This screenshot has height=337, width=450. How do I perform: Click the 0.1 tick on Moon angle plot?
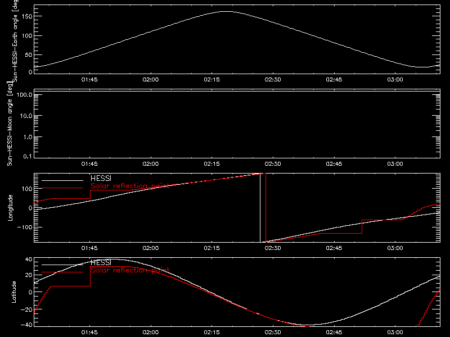(28, 156)
